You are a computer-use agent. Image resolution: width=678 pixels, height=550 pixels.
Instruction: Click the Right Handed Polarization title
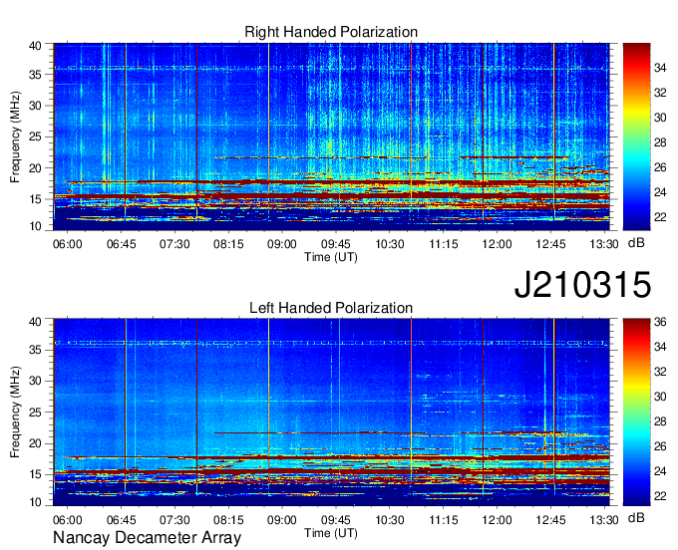click(331, 32)
